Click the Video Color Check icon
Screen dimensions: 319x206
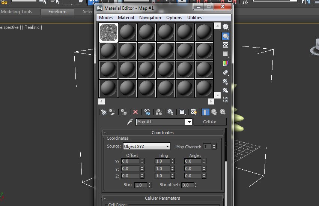click(x=225, y=63)
